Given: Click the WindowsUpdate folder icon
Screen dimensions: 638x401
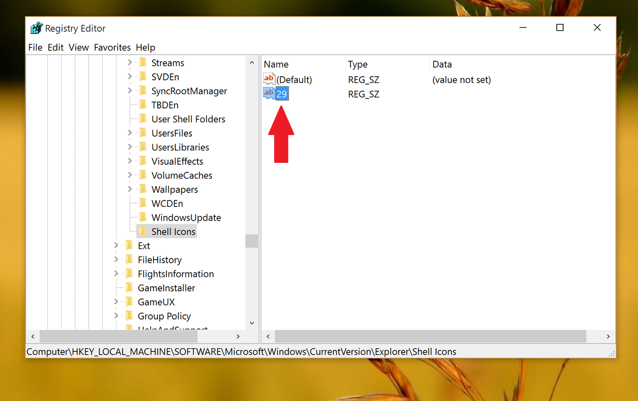Looking at the screenshot, I should pos(142,218).
